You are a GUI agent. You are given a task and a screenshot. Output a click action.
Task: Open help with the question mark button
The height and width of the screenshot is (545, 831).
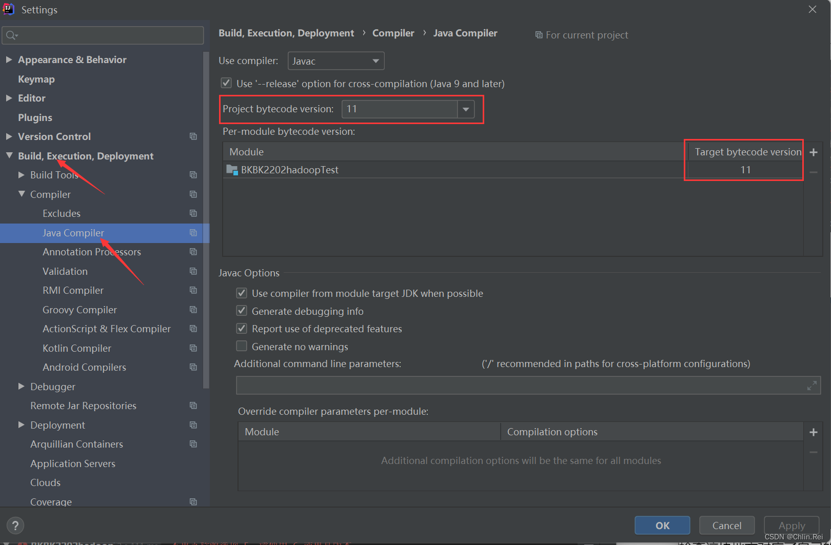[x=15, y=526]
